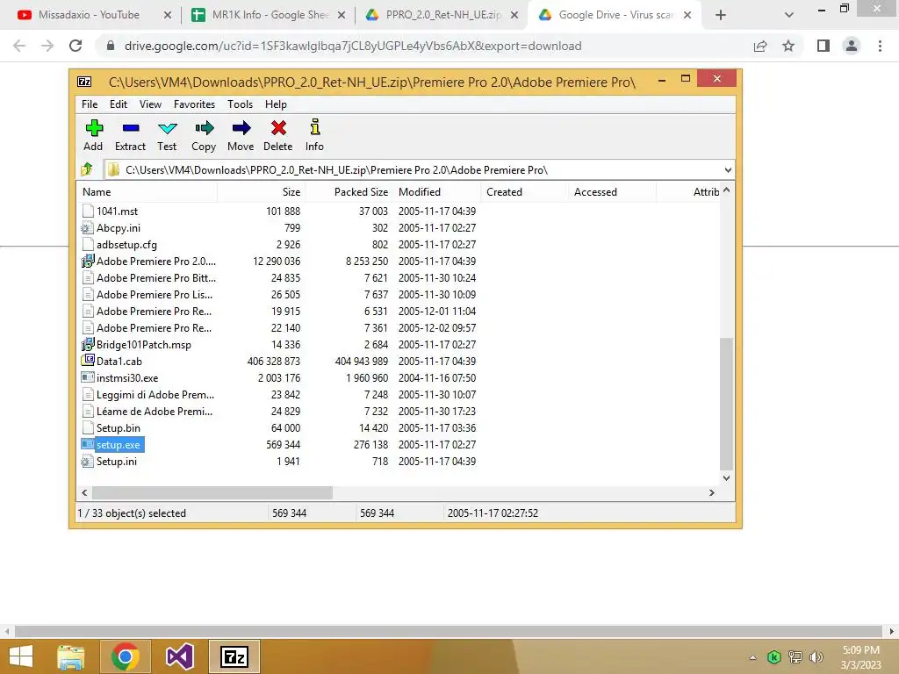Click the red Delete icon
The image size is (899, 674).
278,128
